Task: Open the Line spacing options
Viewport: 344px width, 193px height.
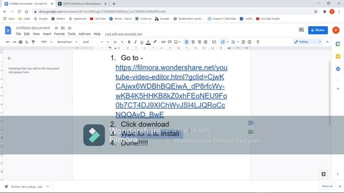Action: pos(214,42)
